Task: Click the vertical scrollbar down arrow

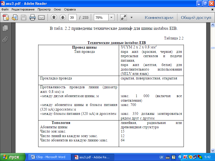Action: click(213, 151)
